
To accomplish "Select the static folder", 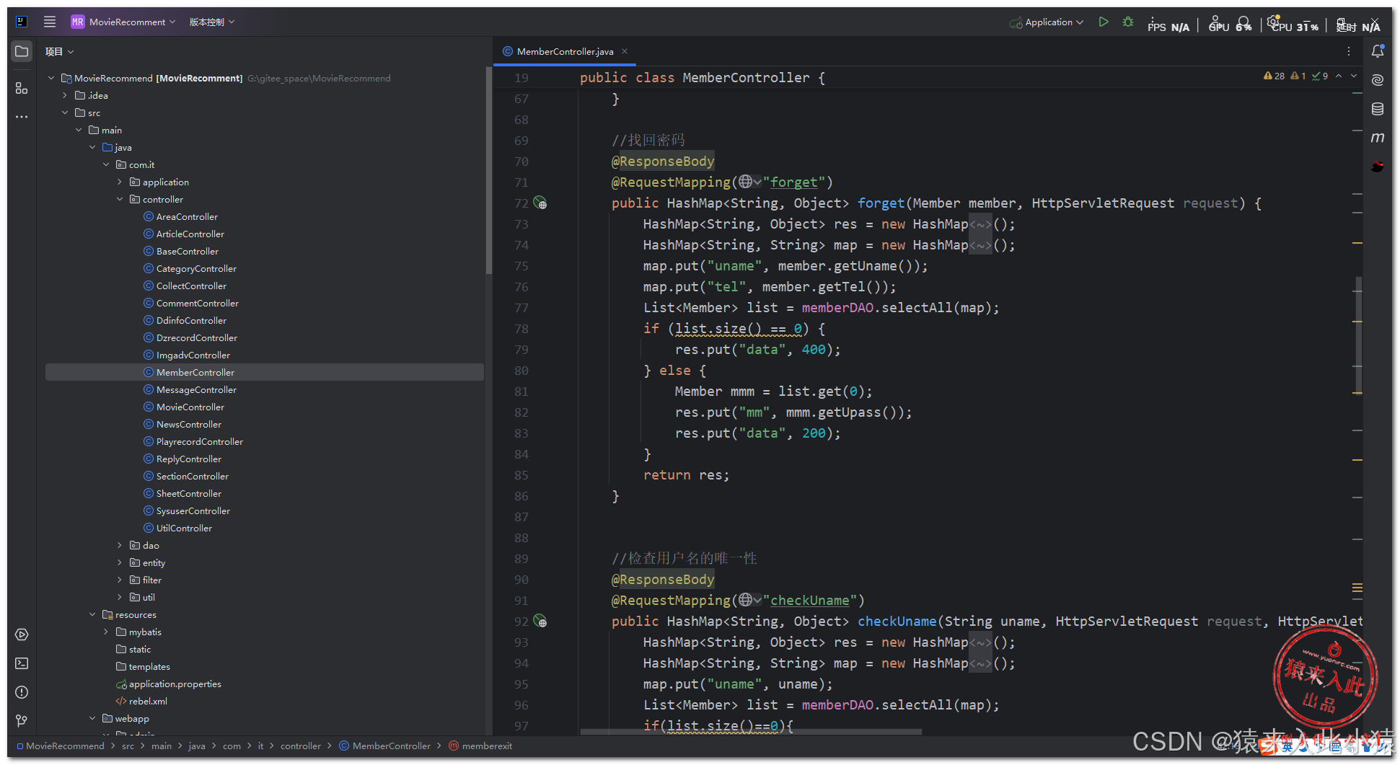I will [140, 649].
